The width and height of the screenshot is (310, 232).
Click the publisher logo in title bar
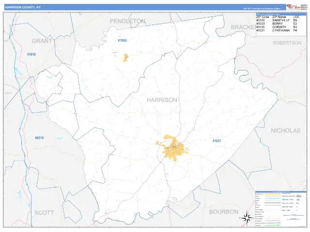coord(294,7)
